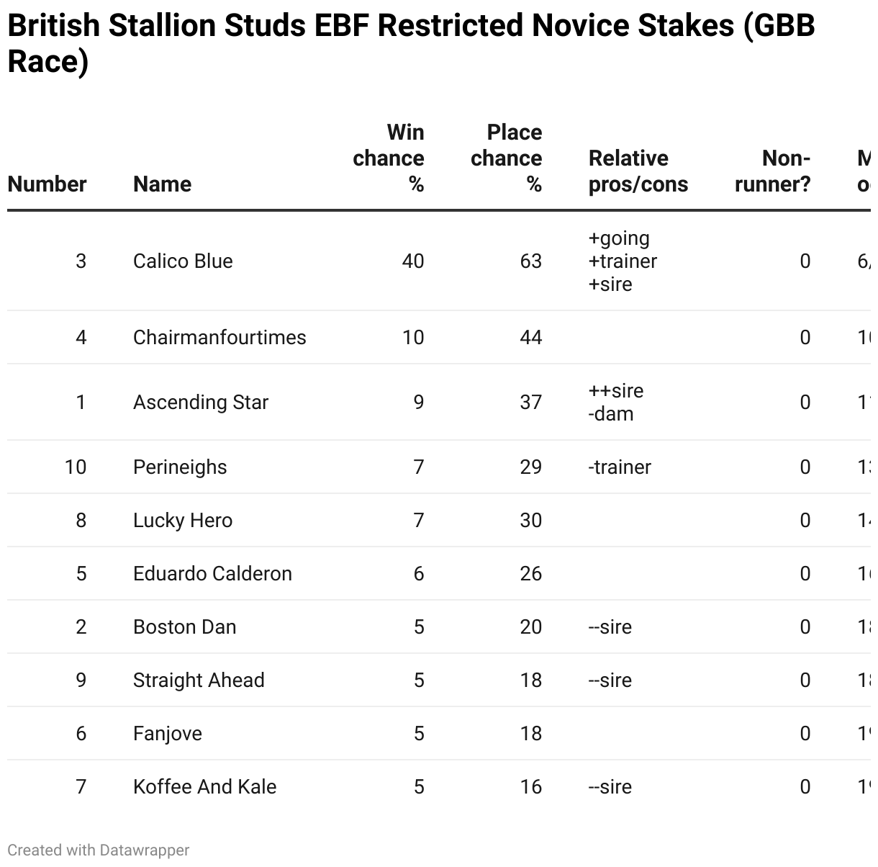Click the Non-runner? column header
The width and height of the screenshot is (878, 867).
pyautogui.click(x=773, y=171)
